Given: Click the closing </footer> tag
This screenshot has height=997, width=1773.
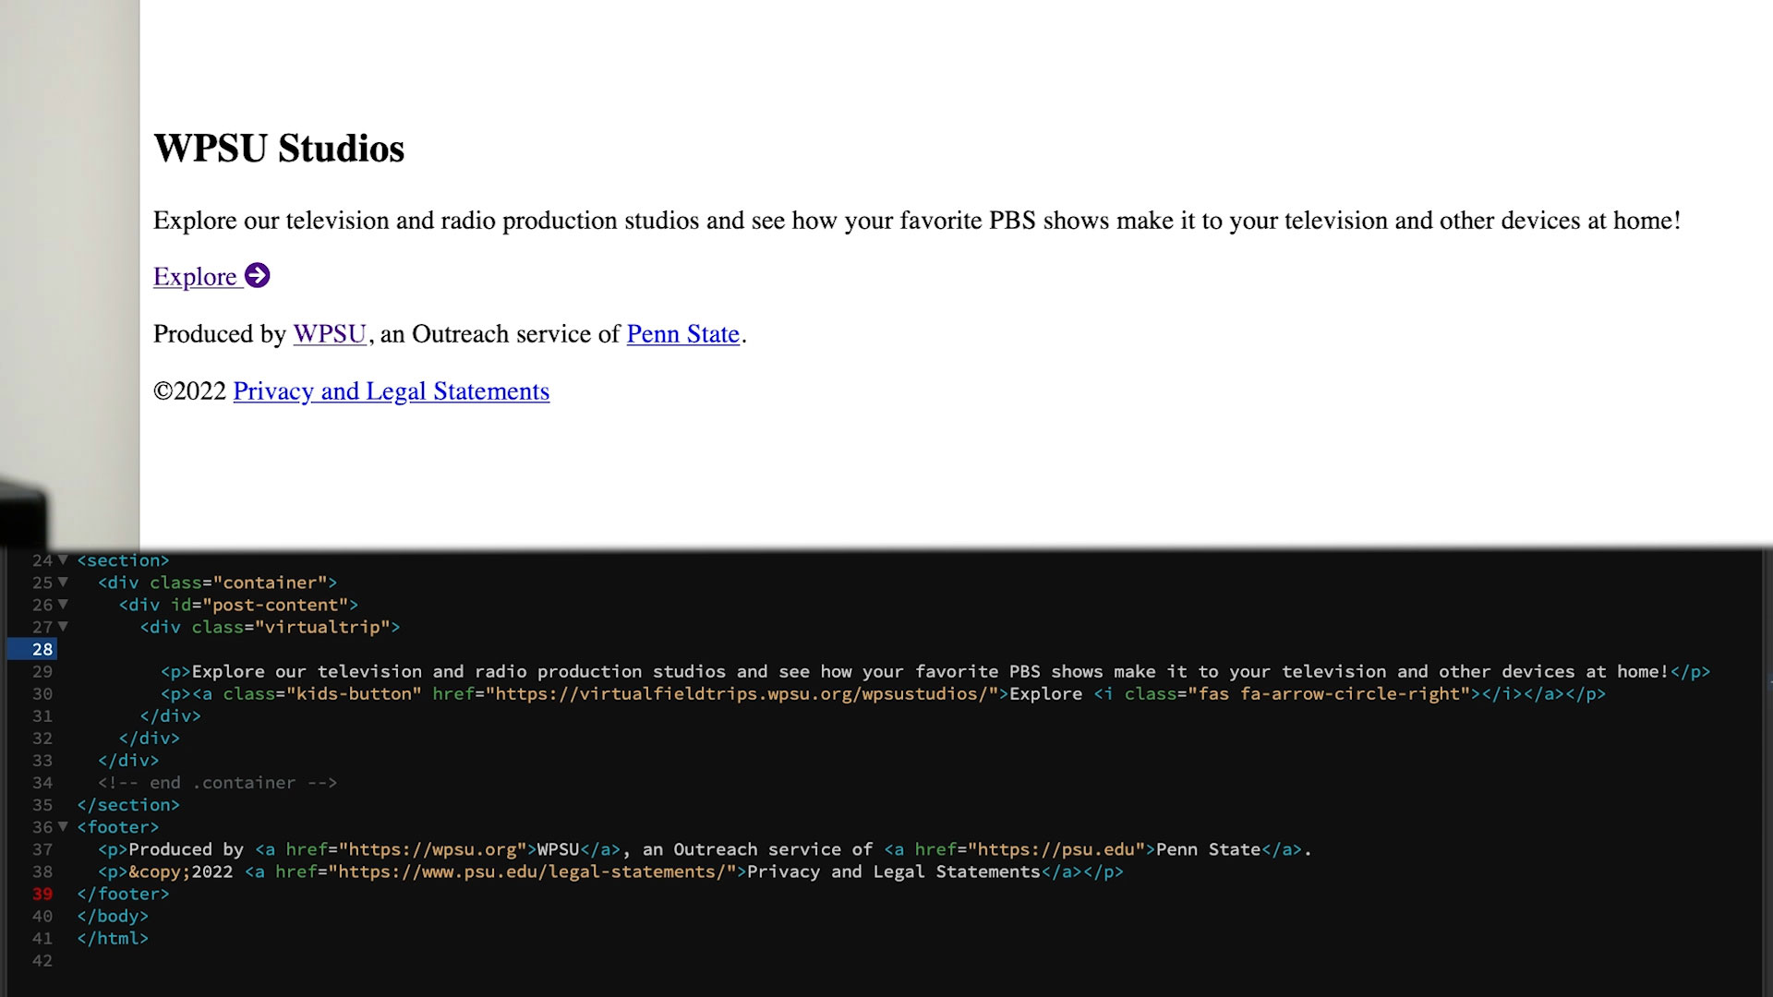Looking at the screenshot, I should 123,894.
